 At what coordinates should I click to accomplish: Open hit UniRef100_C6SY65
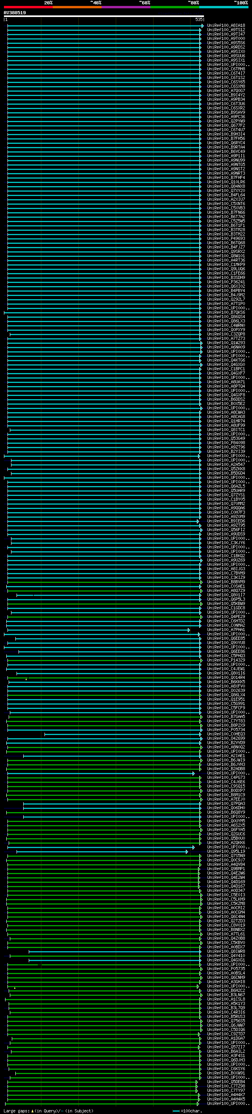pyautogui.click(x=226, y=82)
